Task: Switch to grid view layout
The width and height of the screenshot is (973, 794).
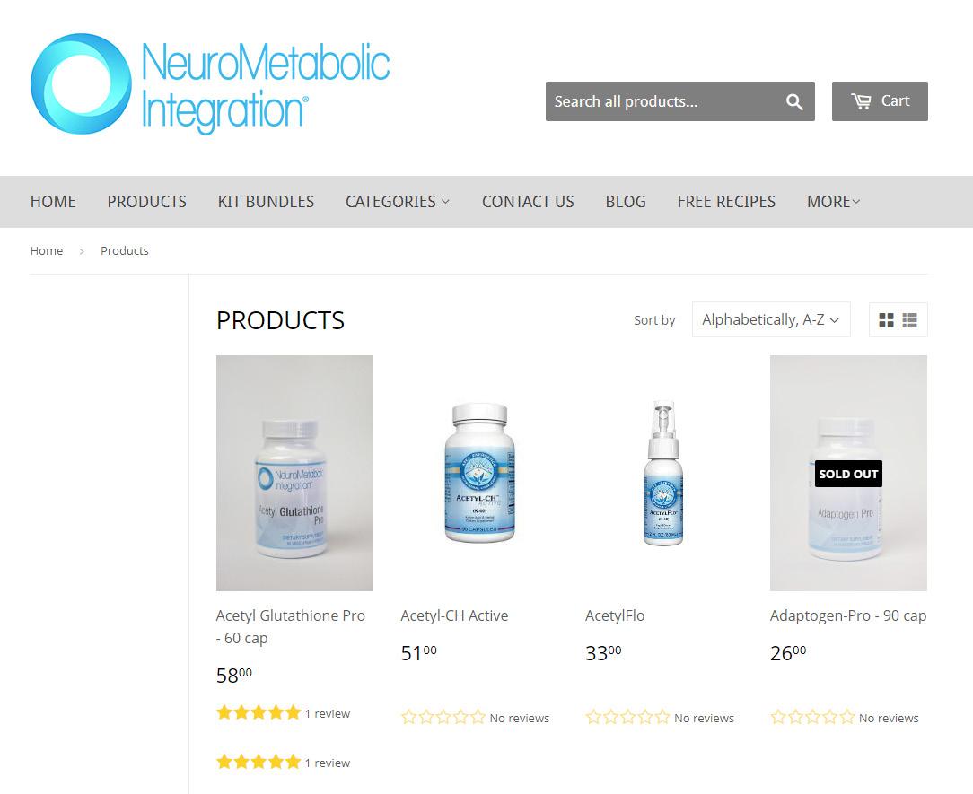Action: pos(886,320)
